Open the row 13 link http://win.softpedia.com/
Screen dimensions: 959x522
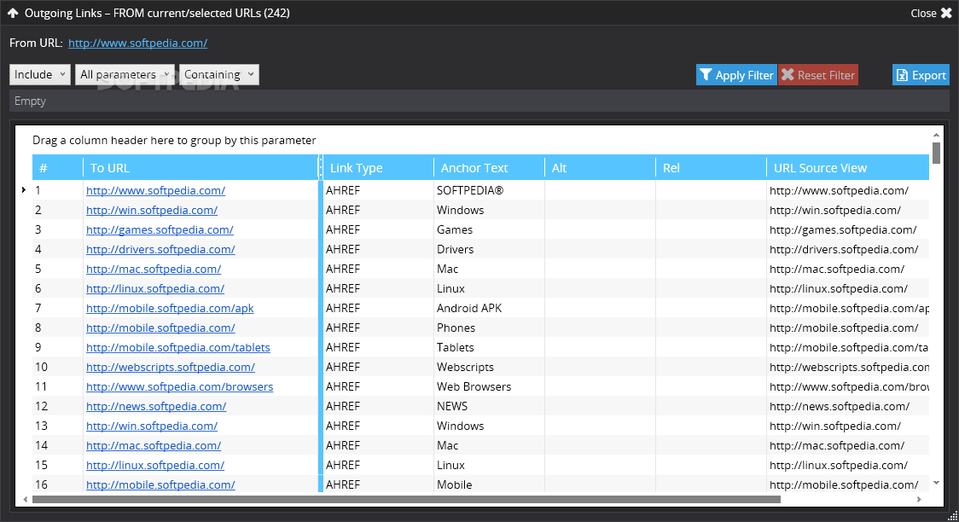tap(152, 426)
